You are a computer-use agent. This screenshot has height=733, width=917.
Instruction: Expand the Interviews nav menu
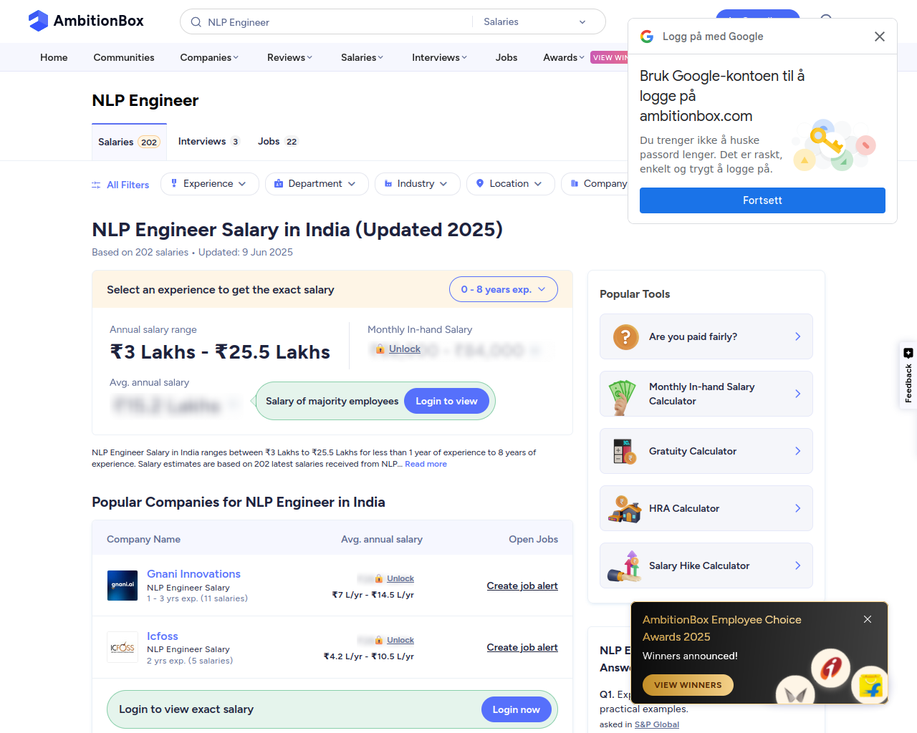coord(439,57)
